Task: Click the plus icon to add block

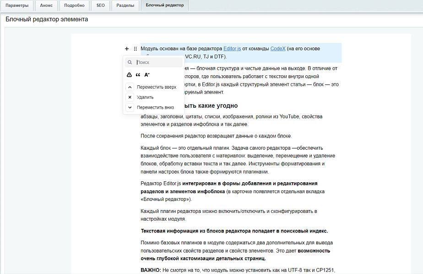Action: [127, 49]
